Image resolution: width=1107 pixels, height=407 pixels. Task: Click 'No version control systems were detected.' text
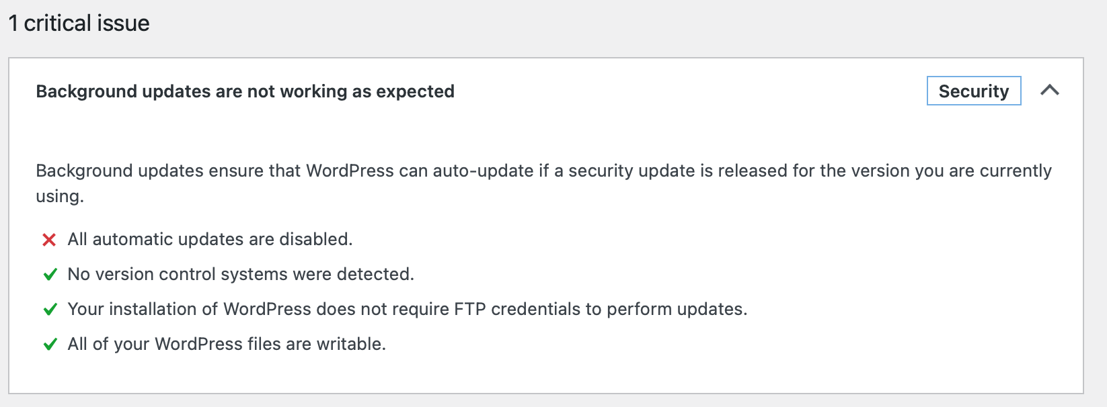[241, 274]
